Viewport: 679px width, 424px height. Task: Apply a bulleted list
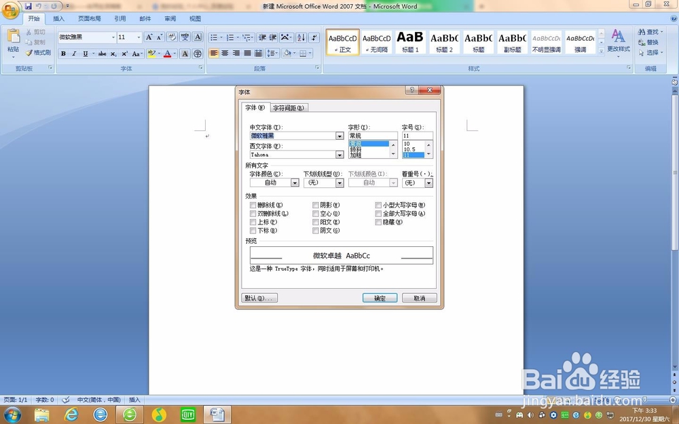(215, 37)
